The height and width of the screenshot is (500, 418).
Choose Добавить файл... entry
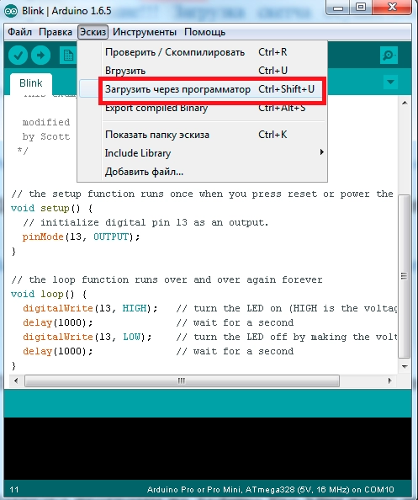click(203, 172)
